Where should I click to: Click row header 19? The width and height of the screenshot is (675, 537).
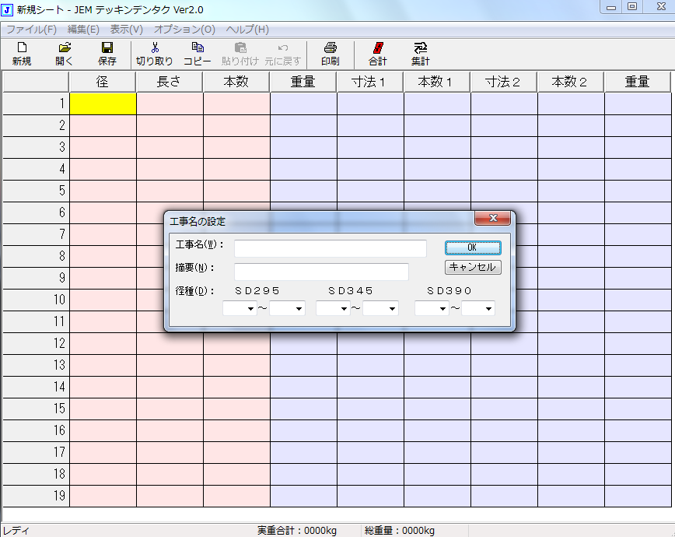[x=36, y=496]
